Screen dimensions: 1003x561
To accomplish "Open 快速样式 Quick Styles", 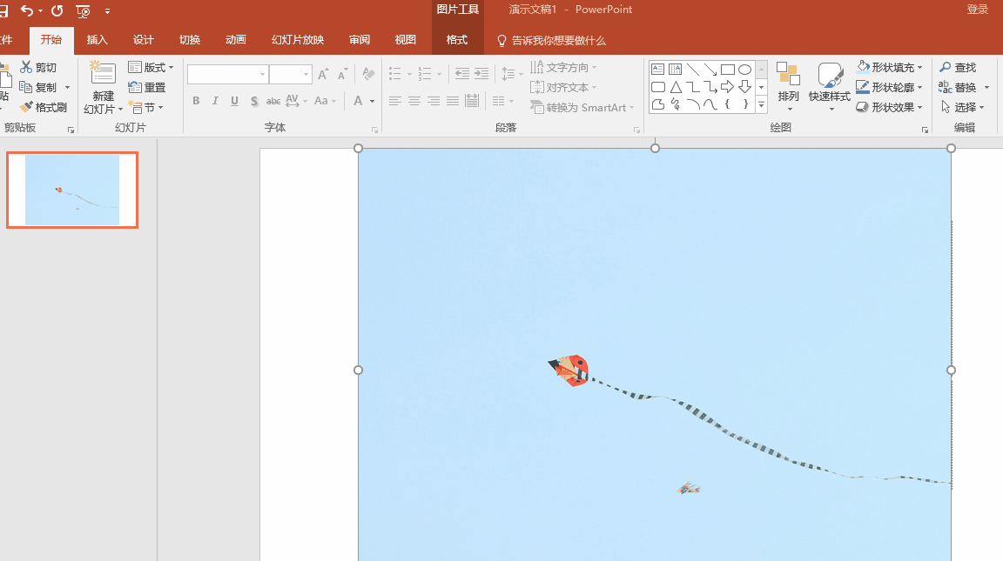I will (x=829, y=85).
